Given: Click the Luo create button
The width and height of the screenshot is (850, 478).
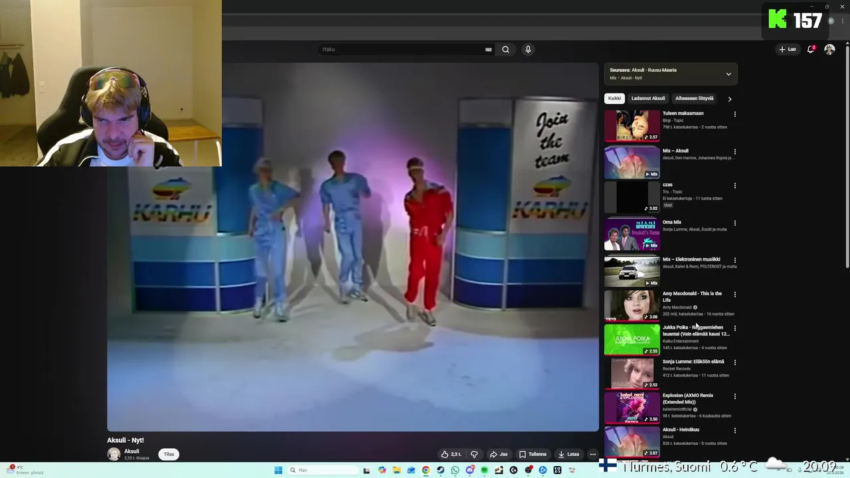Looking at the screenshot, I should (788, 49).
